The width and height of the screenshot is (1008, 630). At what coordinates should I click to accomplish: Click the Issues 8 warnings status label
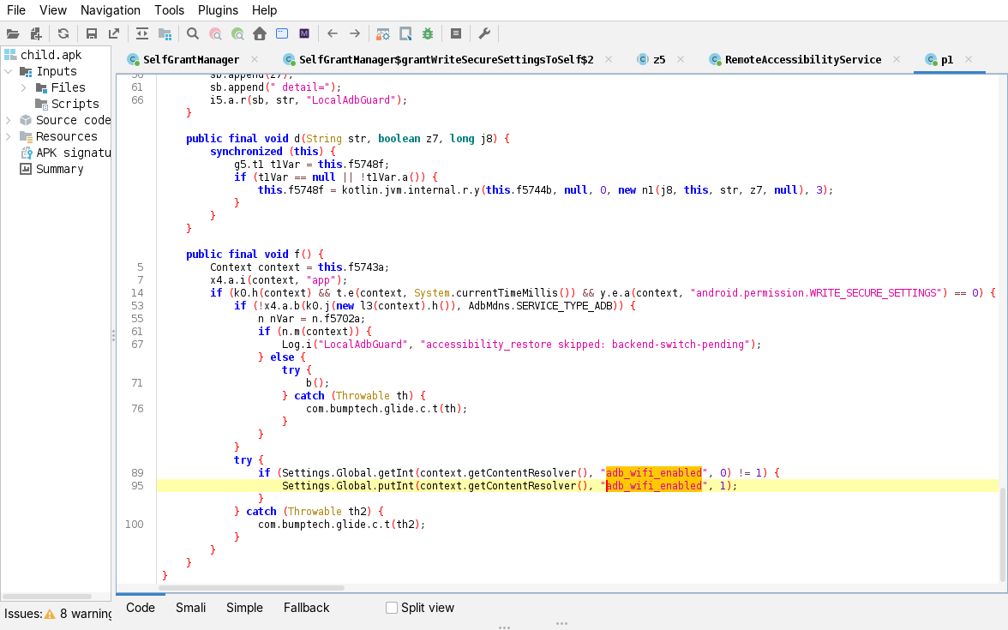click(x=58, y=614)
